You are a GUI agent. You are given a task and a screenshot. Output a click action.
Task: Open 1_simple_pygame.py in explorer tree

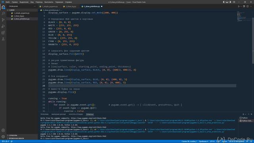tap(21, 13)
